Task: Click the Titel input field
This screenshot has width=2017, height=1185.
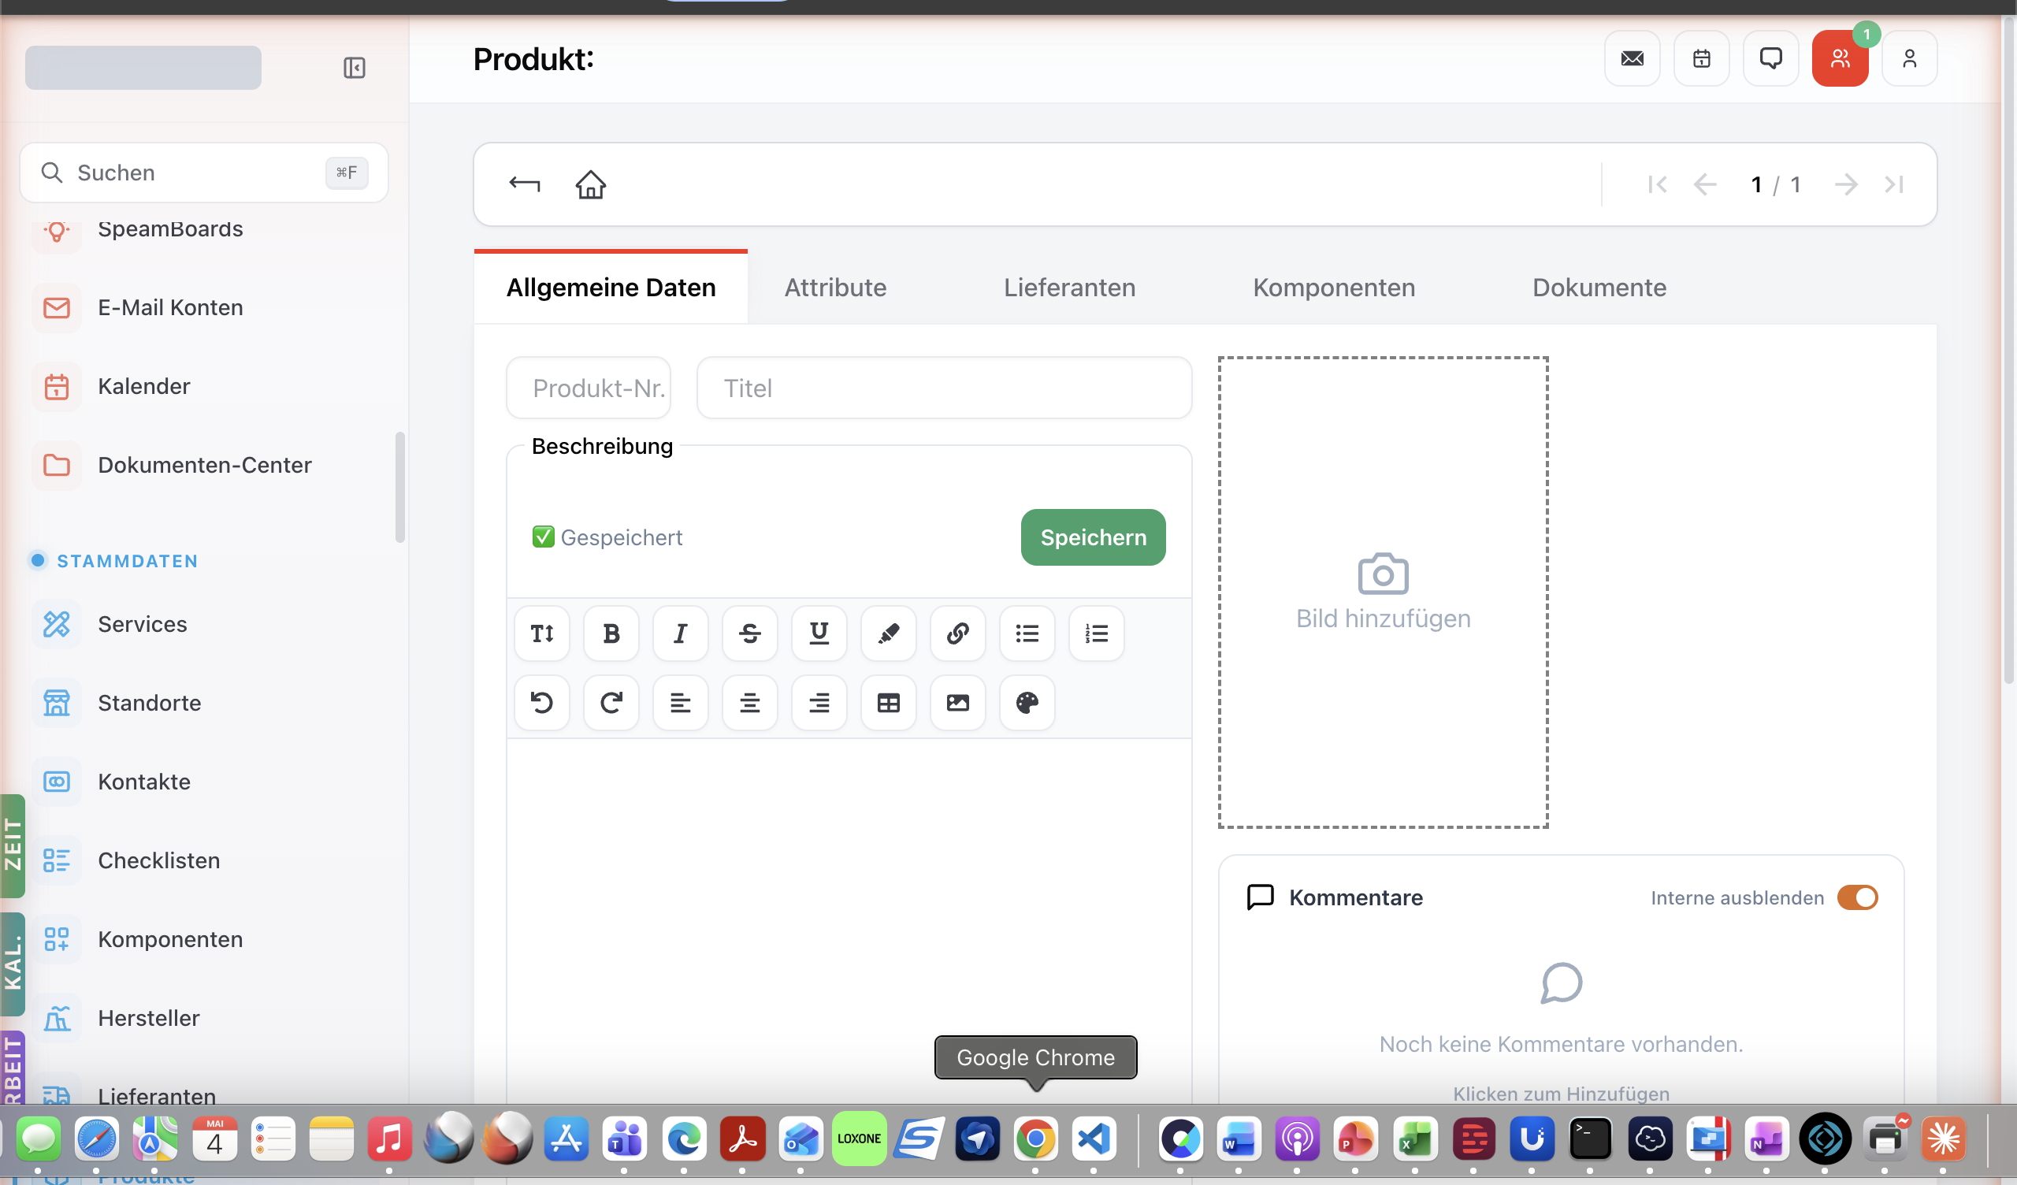Action: [945, 388]
